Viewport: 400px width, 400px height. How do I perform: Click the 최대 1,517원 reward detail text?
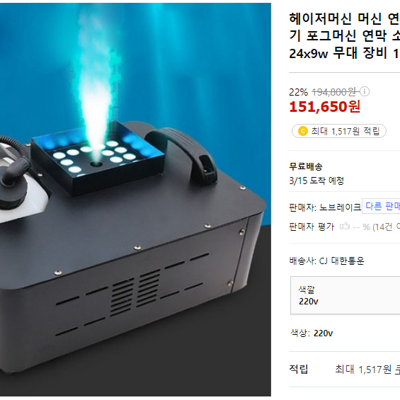coord(363,369)
